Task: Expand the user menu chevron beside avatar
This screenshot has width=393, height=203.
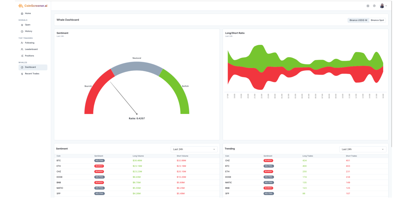Action: click(386, 6)
